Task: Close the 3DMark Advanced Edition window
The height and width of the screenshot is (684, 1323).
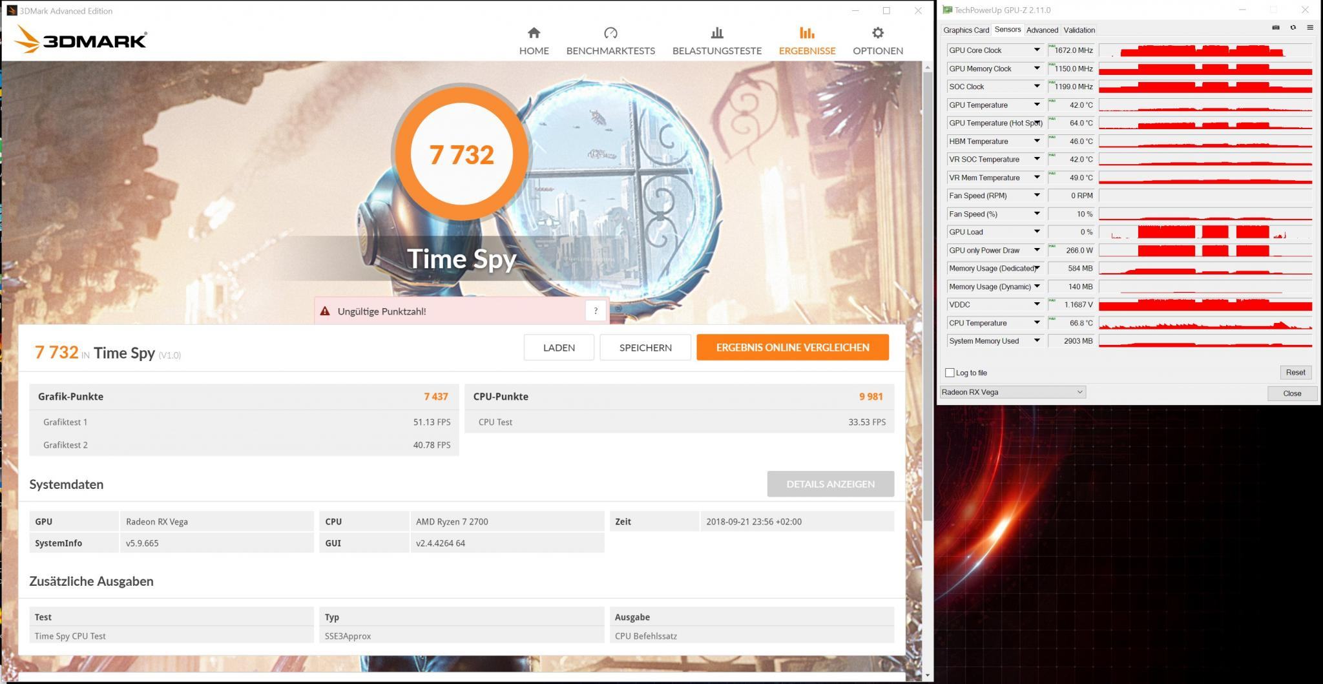Action: pyautogui.click(x=918, y=10)
